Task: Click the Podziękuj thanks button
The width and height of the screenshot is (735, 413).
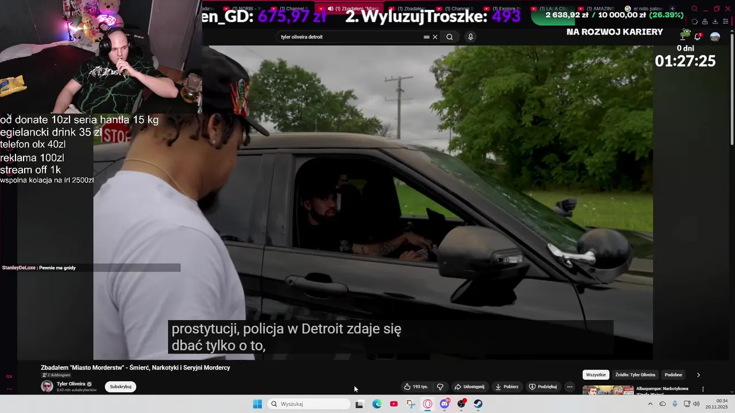Action: click(x=543, y=387)
